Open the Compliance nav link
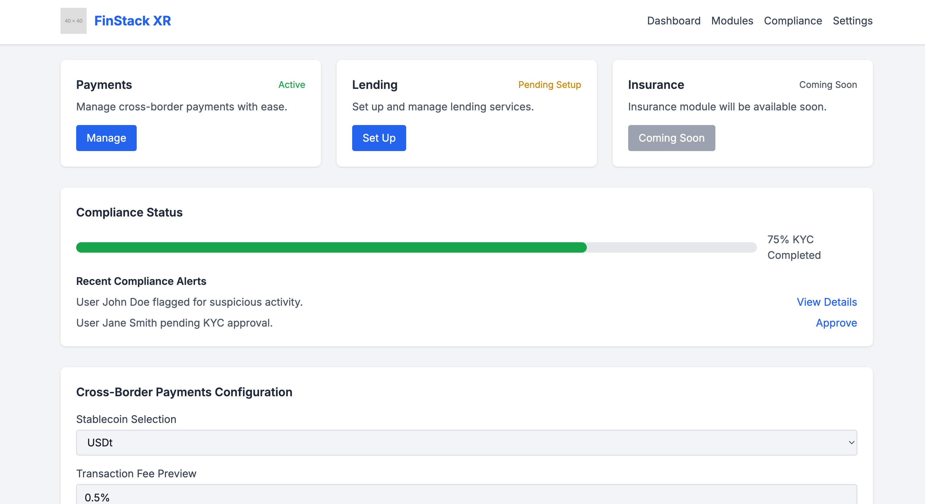Viewport: 925px width, 504px height. click(x=793, y=21)
